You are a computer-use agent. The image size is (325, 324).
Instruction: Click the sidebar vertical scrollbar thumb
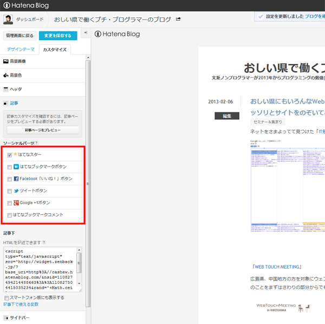[x=88, y=183]
